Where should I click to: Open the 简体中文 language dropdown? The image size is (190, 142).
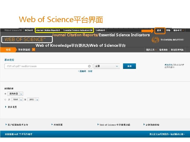coord(178,30)
